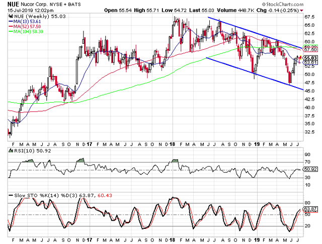The image size is (322, 244).
Task: Click the RSI 70 level label
Action: tap(307, 162)
